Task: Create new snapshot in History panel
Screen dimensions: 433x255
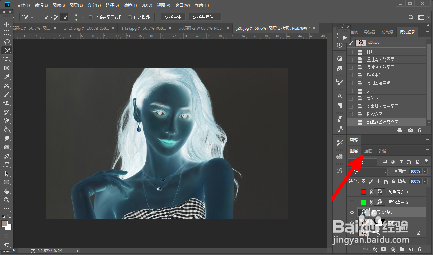Action: (410, 130)
